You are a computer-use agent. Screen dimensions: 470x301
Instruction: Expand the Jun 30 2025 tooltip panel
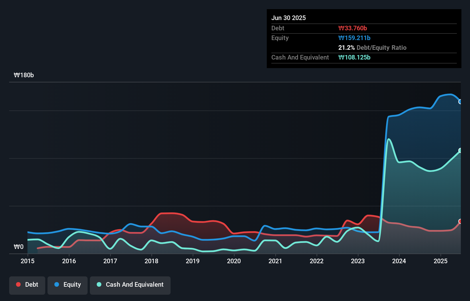point(289,18)
